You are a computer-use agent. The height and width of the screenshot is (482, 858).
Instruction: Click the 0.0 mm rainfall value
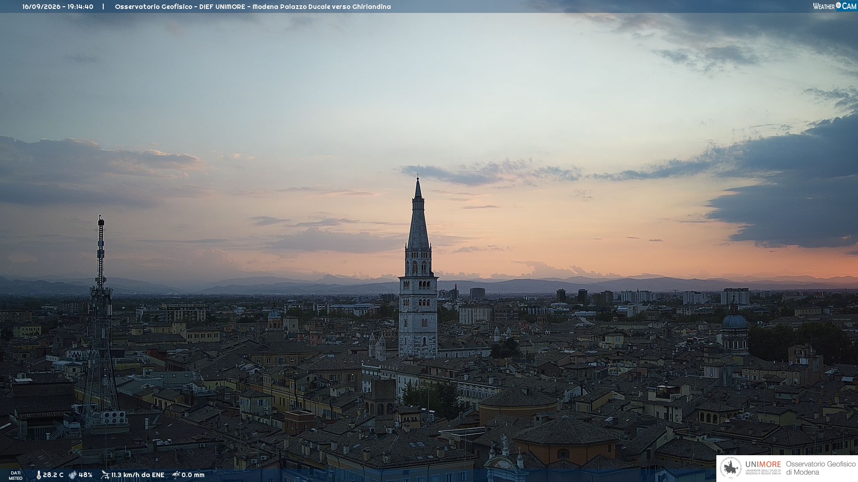click(x=193, y=475)
